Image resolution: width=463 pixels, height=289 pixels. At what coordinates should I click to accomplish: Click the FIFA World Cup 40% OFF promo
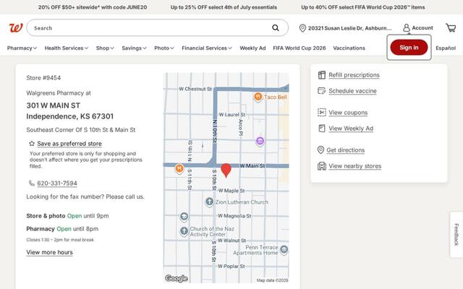tap(363, 7)
